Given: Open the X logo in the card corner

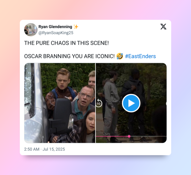Looking at the screenshot, I should point(163,26).
